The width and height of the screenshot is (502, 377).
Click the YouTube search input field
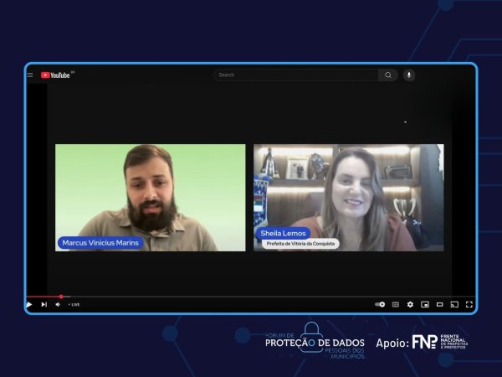tap(297, 75)
